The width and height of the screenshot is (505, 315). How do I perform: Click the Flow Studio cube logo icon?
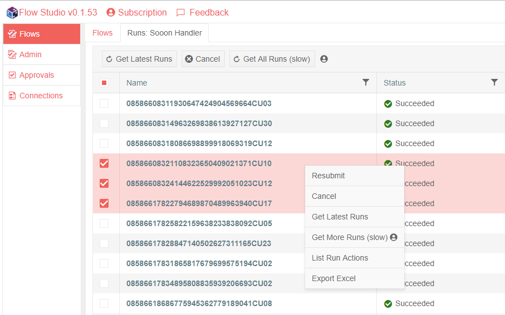coord(12,12)
